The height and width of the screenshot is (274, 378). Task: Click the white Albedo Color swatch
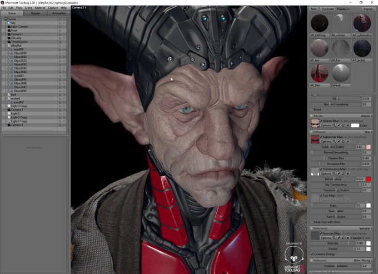coord(355,126)
